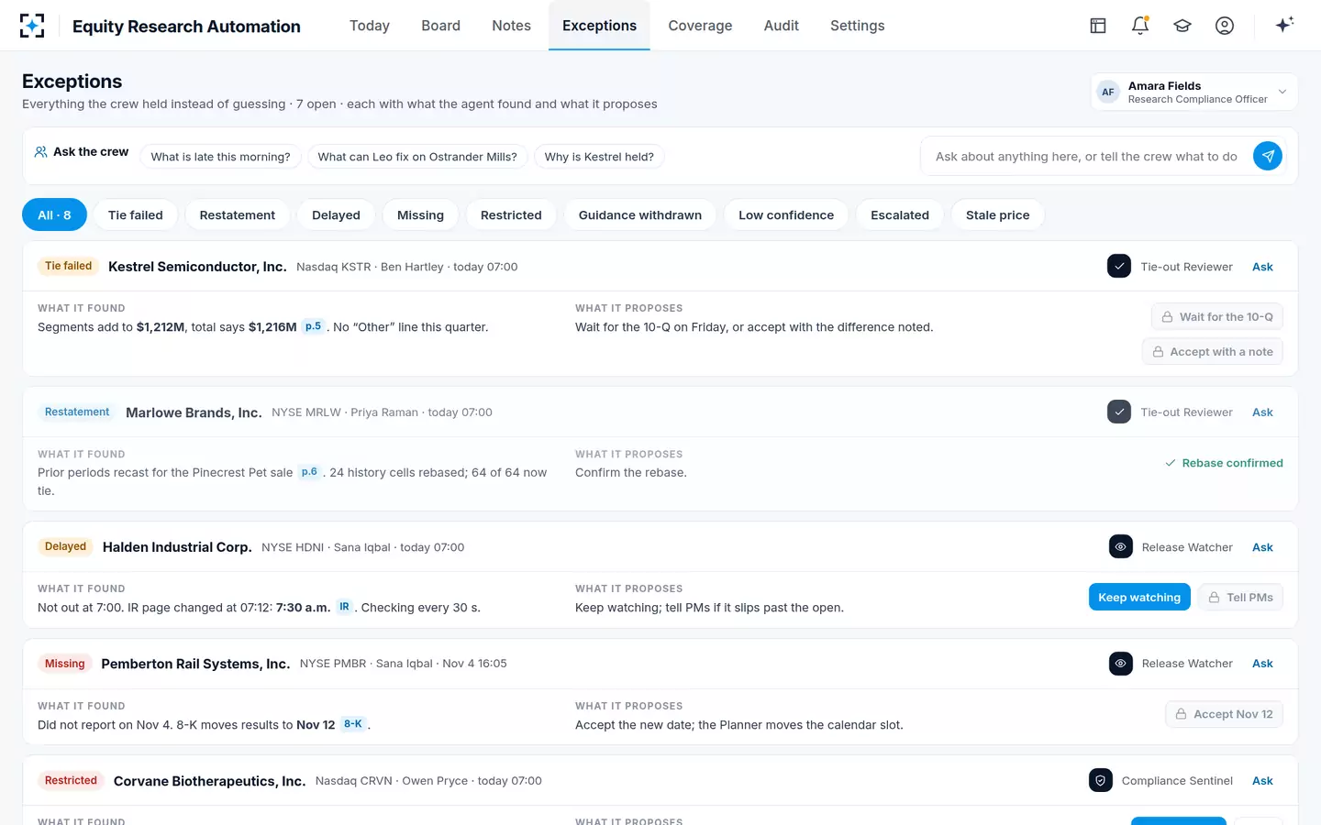Click the Pemberton Rail Systems, Inc. title
Screen dimensions: 1321x825
click(195, 664)
